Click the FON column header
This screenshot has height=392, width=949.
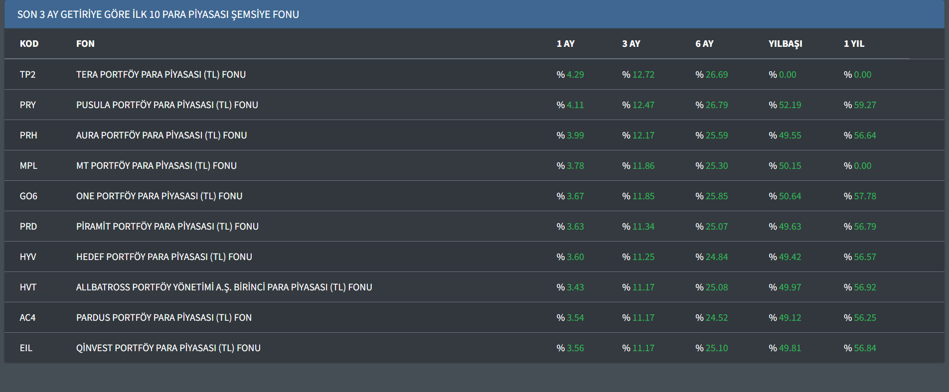(x=85, y=44)
